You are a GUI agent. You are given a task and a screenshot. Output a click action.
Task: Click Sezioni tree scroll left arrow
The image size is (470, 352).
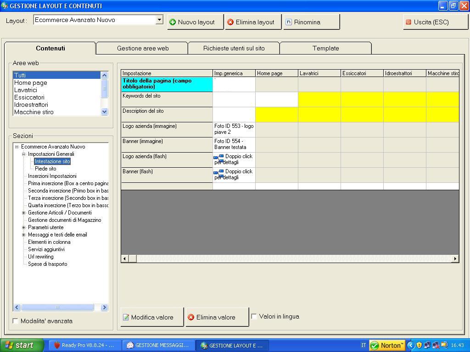pyautogui.click(x=17, y=307)
